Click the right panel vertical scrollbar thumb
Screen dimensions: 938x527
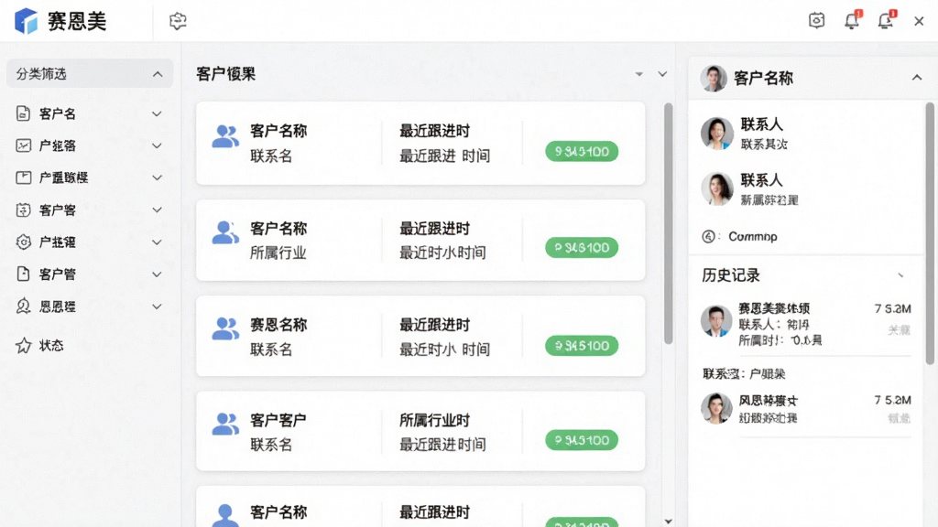click(x=930, y=233)
